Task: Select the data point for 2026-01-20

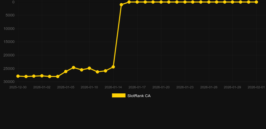Action: (161, 2)
